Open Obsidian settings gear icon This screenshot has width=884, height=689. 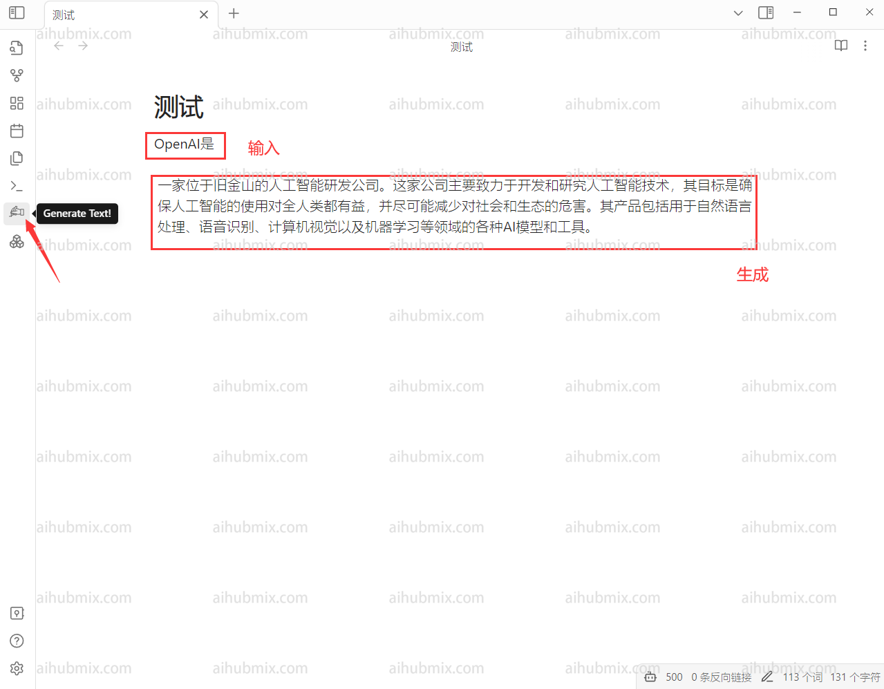[x=17, y=668]
